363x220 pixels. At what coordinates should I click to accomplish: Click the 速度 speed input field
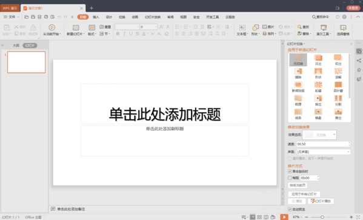[324, 144]
